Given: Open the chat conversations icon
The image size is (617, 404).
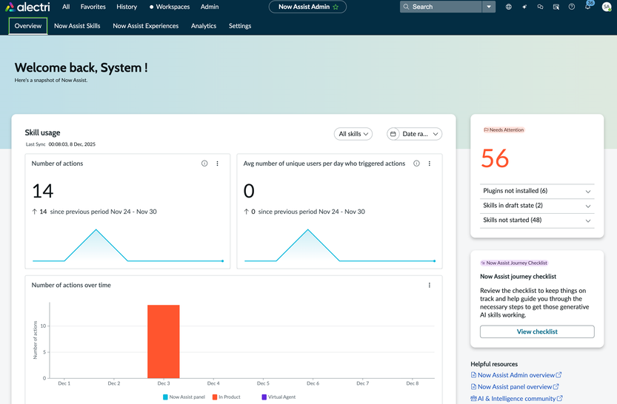Looking at the screenshot, I should (x=540, y=7).
